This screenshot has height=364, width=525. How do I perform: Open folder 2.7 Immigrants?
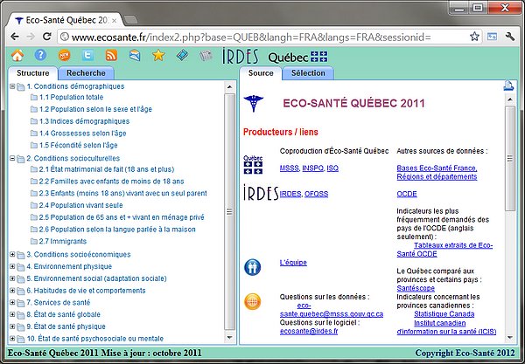[x=59, y=241]
